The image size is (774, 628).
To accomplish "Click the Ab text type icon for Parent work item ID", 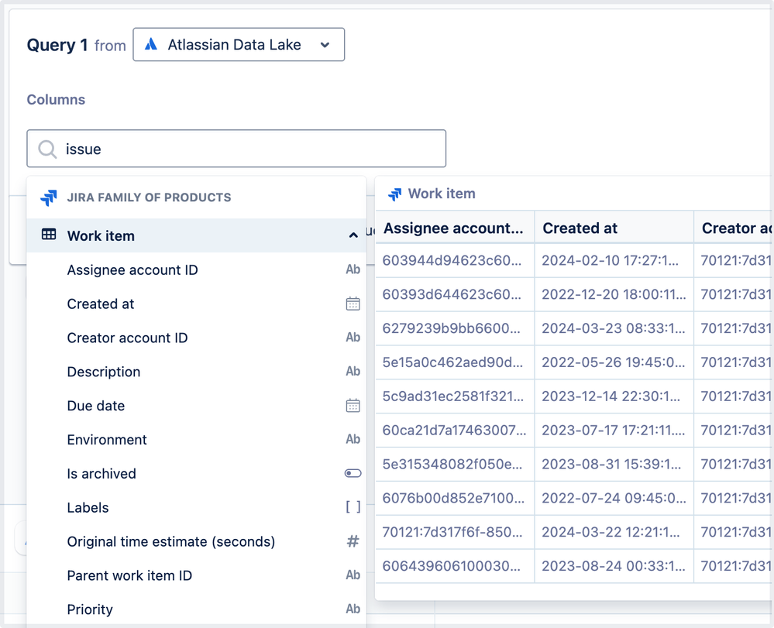I will pyautogui.click(x=353, y=575).
